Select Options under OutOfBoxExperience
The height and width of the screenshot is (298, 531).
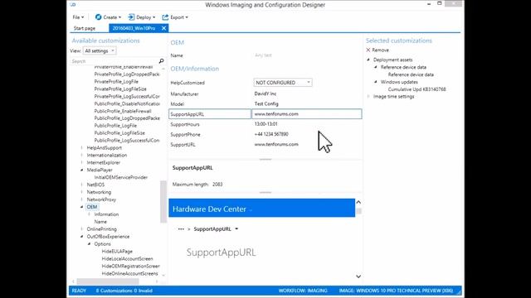[102, 244]
